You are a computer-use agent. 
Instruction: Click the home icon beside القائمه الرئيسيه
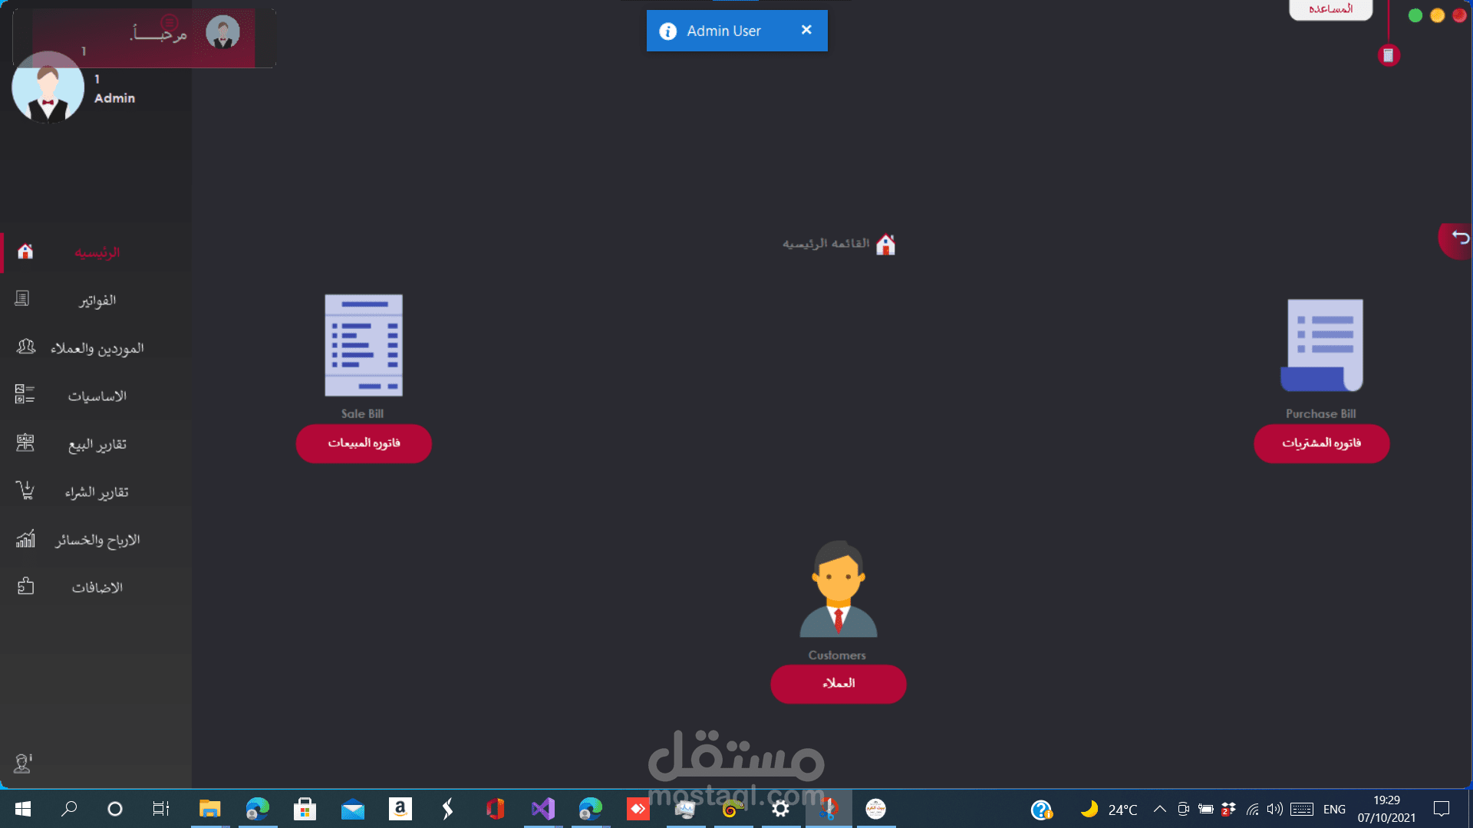point(885,245)
